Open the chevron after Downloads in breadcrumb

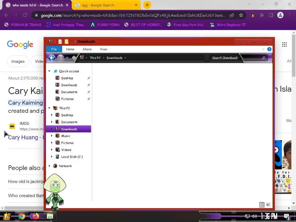tap(125, 58)
